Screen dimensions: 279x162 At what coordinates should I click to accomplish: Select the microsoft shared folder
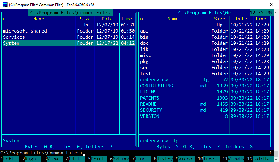point(69,31)
